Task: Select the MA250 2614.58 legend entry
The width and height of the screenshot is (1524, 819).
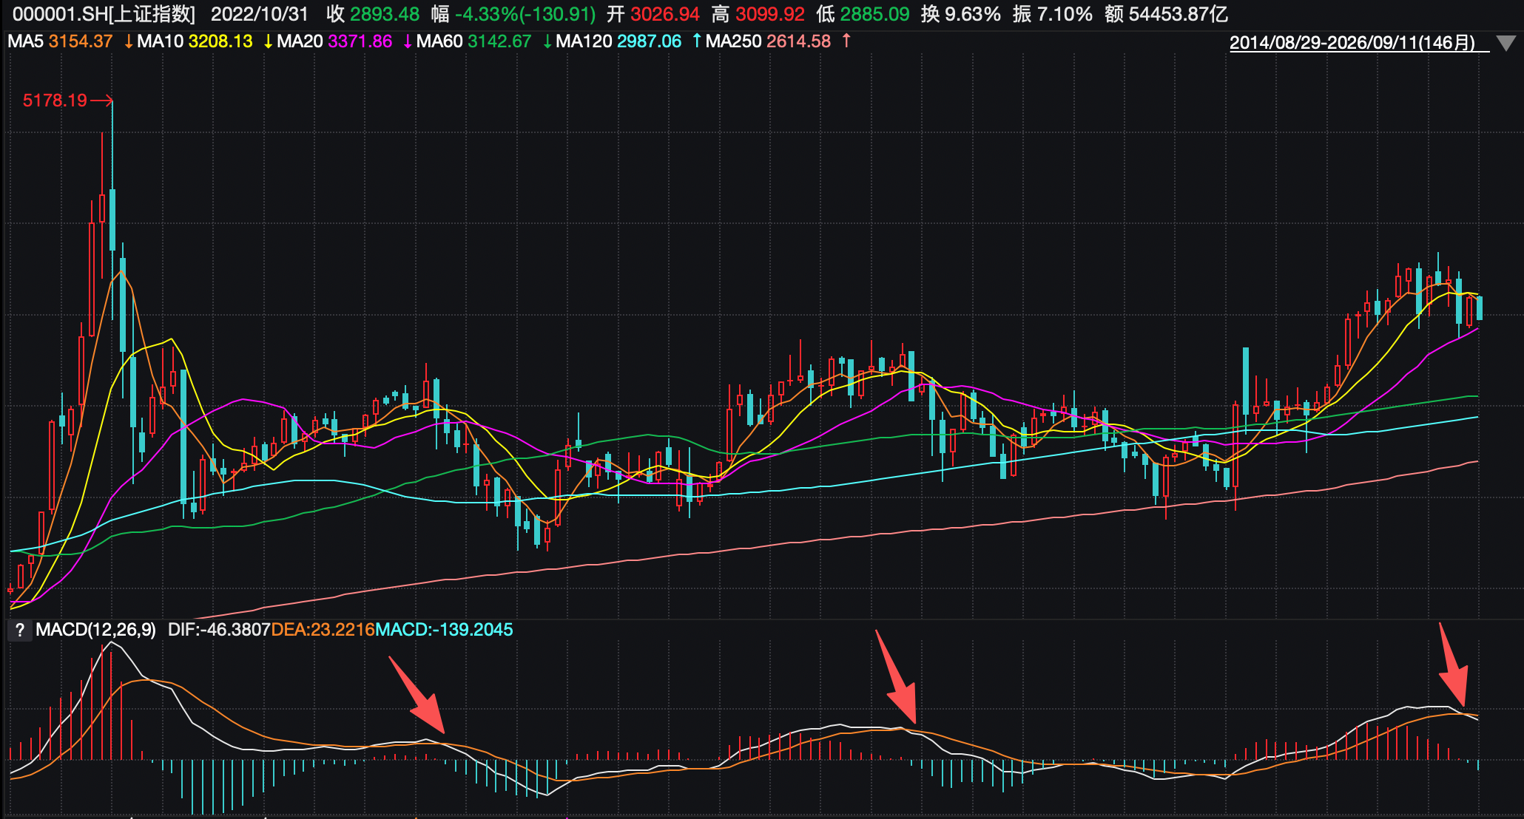Action: (769, 41)
